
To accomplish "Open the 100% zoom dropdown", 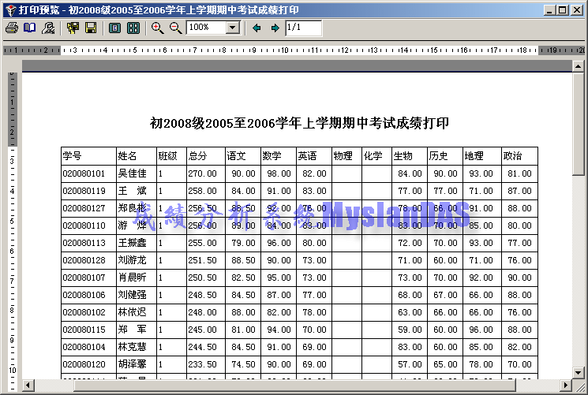I will click(x=232, y=28).
